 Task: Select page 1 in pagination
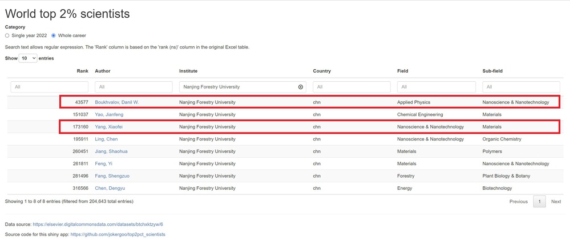(539, 201)
